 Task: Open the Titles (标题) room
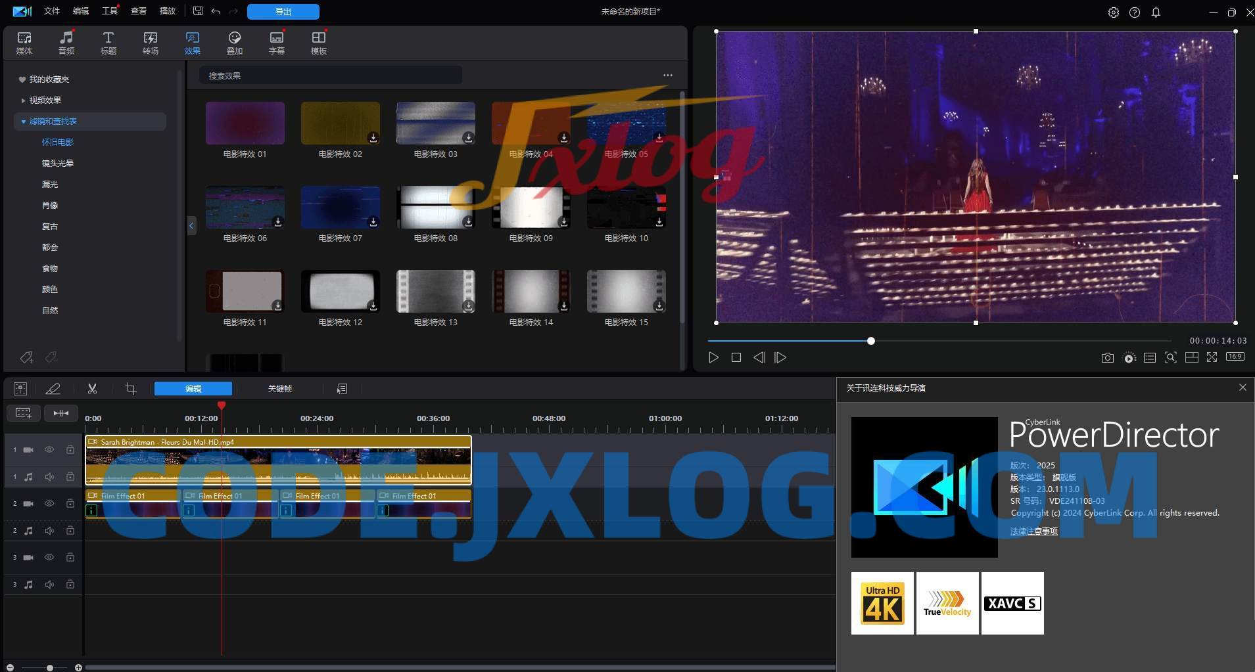tap(108, 43)
